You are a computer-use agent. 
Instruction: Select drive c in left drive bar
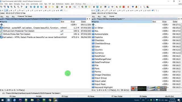click(2, 10)
